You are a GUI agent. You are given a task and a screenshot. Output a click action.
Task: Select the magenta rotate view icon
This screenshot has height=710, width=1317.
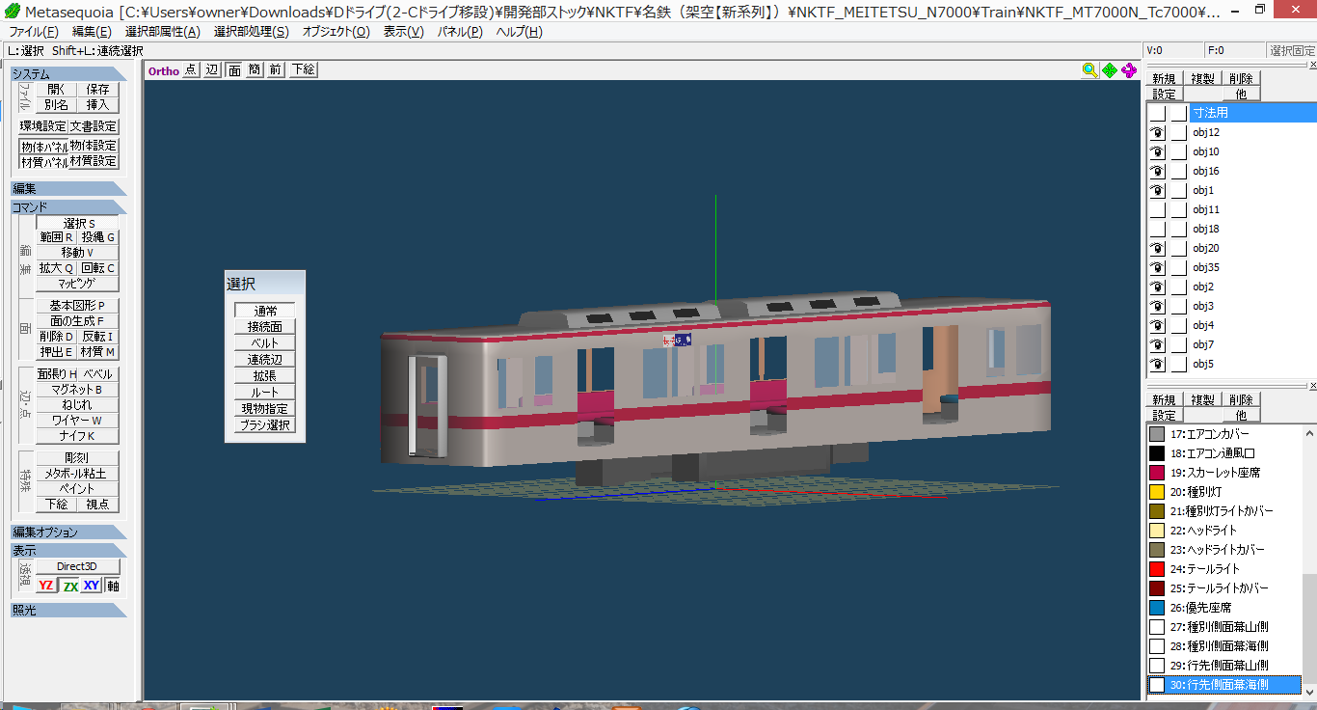pyautogui.click(x=1129, y=69)
